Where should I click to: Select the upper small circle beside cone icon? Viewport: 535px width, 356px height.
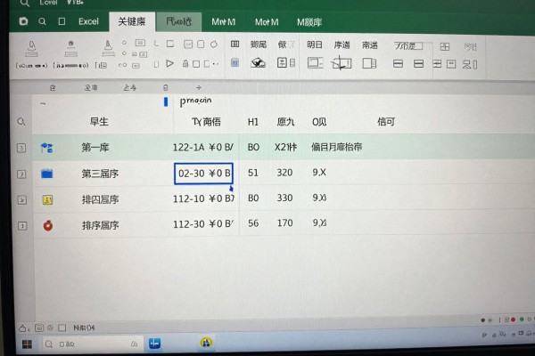[124, 43]
